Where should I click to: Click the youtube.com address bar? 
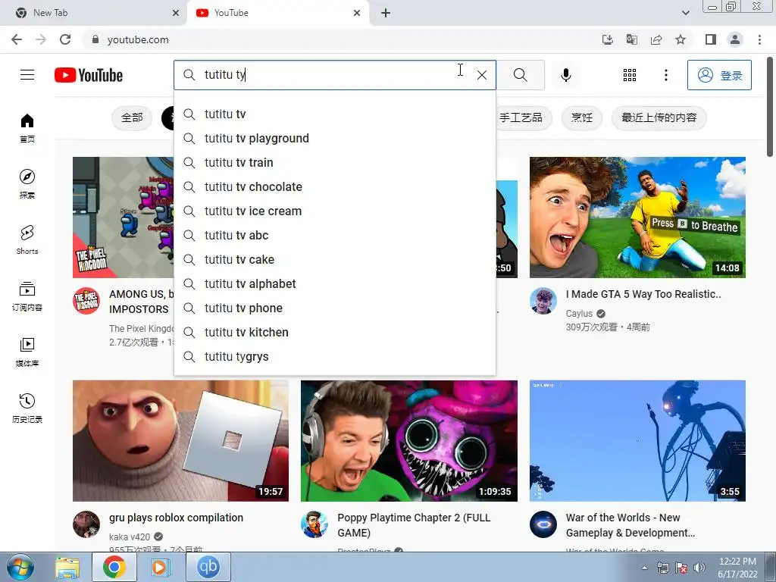pos(342,39)
